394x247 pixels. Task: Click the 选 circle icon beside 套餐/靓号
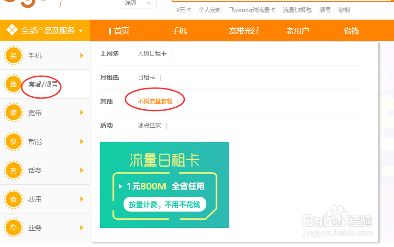13,84
